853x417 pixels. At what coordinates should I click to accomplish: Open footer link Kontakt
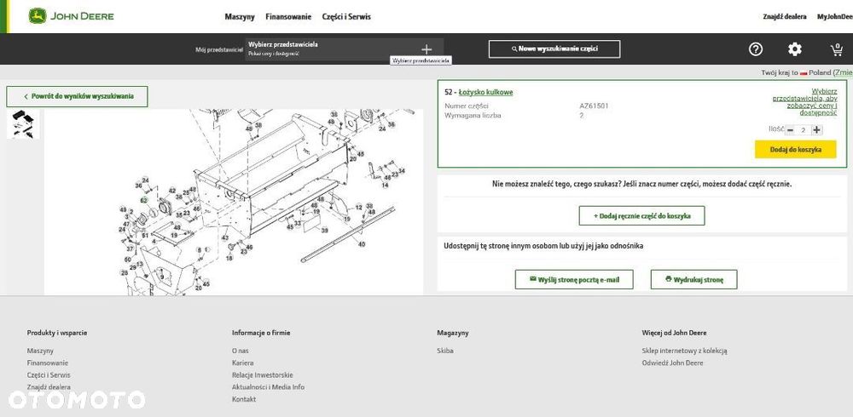tap(244, 399)
